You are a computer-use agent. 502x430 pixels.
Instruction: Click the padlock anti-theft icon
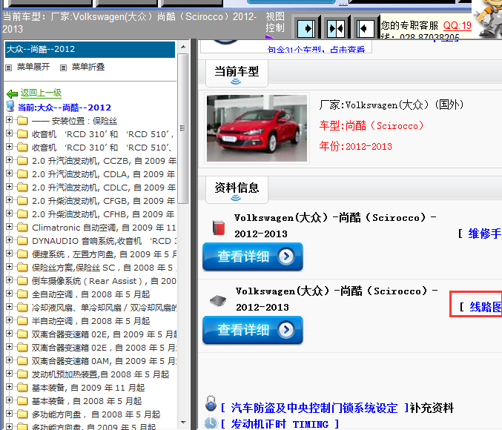tap(211, 403)
